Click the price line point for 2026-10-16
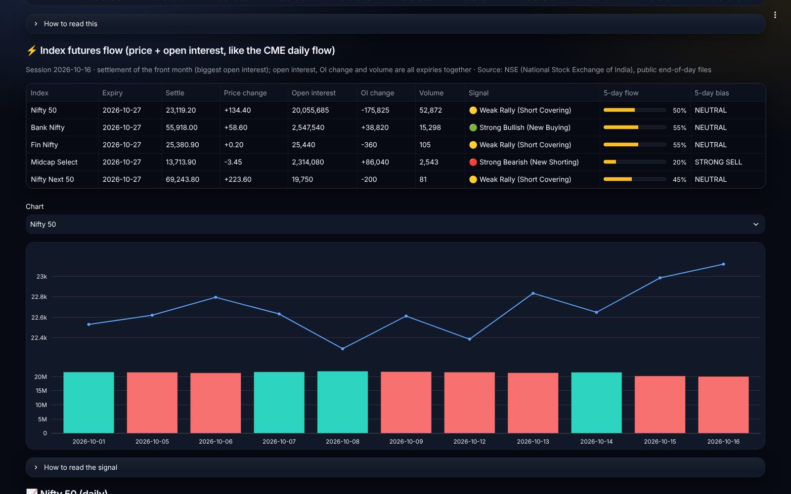This screenshot has height=494, width=791. tap(723, 264)
